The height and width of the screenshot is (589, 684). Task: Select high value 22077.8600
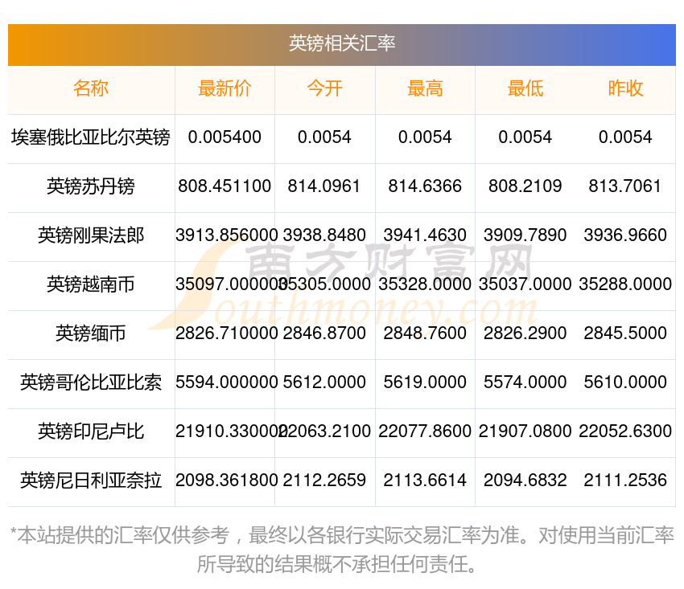(x=425, y=432)
